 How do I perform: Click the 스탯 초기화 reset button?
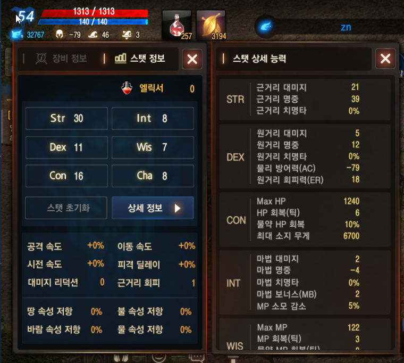66,208
